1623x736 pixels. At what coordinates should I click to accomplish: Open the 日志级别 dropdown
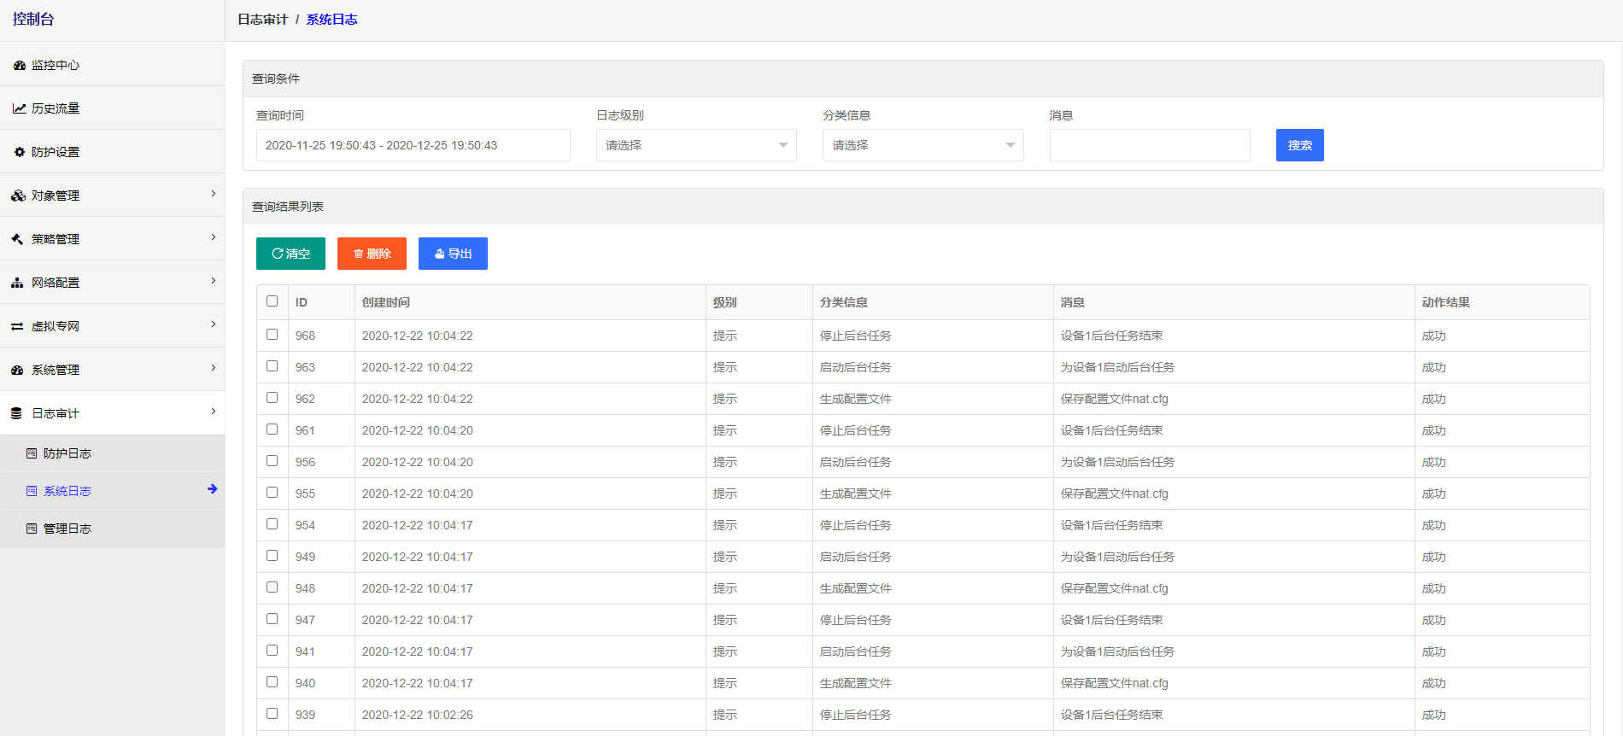pyautogui.click(x=696, y=145)
